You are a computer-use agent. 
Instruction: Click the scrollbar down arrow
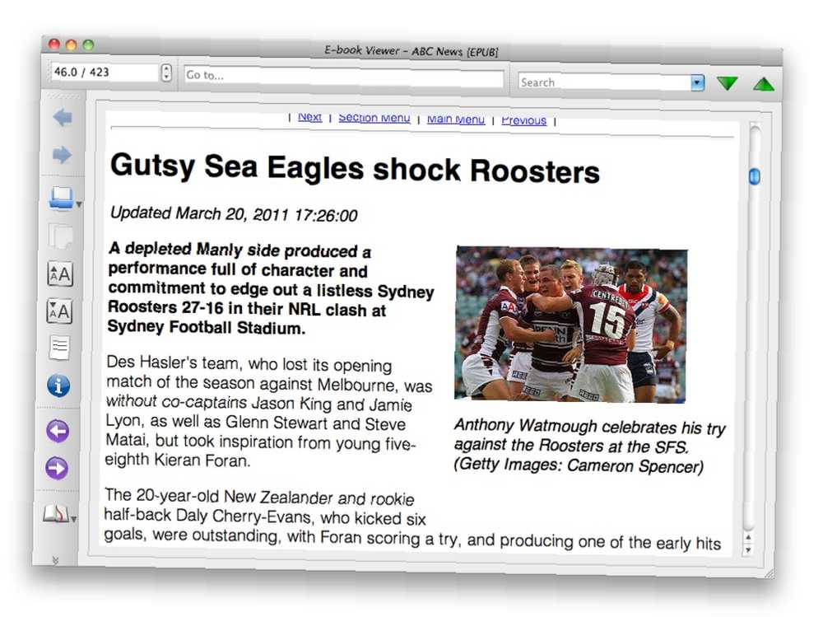tap(748, 549)
